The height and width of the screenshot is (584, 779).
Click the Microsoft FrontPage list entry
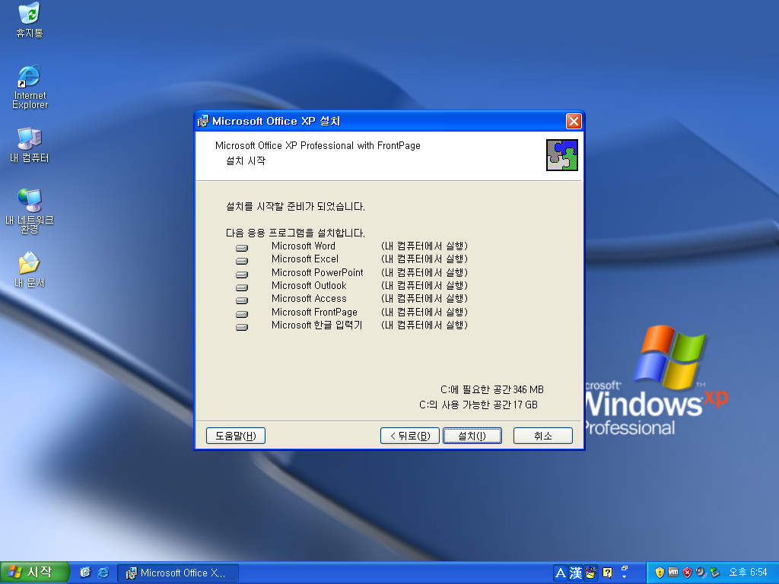point(314,312)
